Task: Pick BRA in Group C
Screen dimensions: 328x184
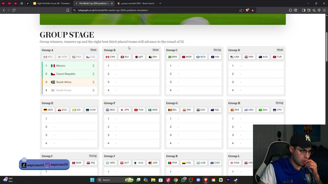Action: pyautogui.click(x=172, y=57)
